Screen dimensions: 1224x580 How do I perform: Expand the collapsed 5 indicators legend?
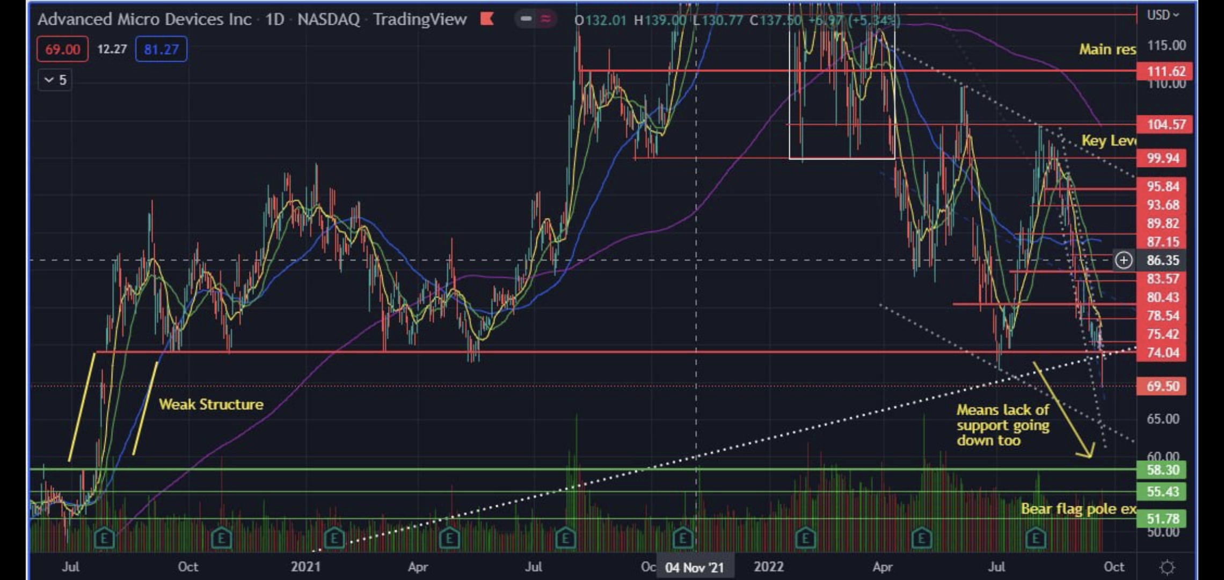(55, 81)
